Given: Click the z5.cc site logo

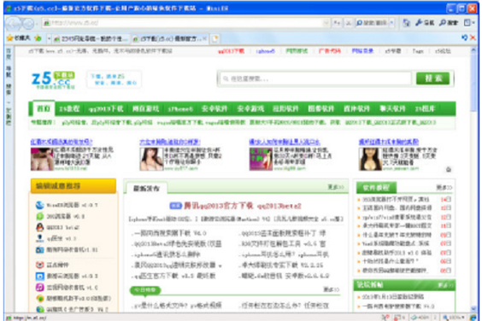Looking at the screenshot, I should pos(53,79).
